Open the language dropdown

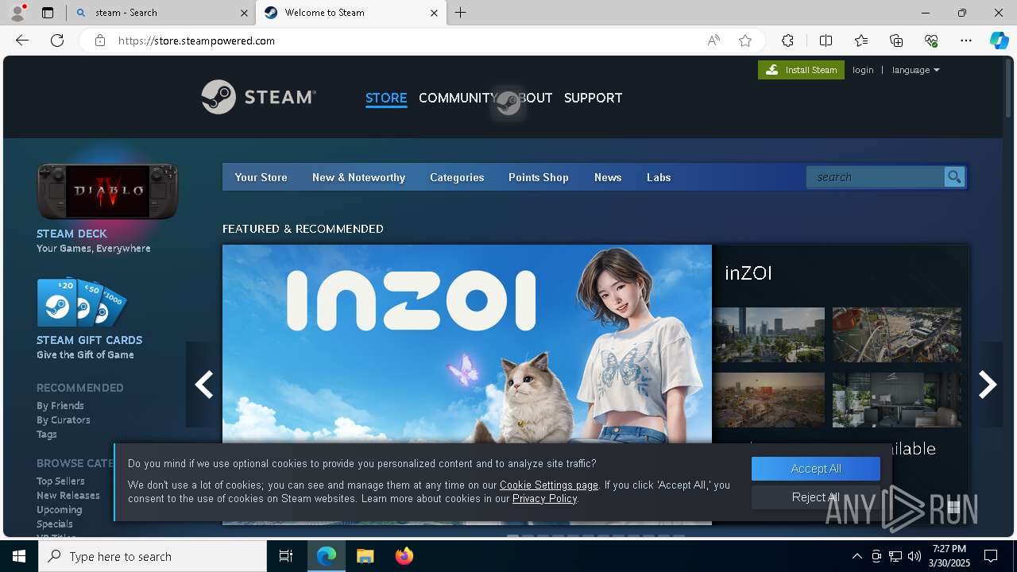point(915,70)
